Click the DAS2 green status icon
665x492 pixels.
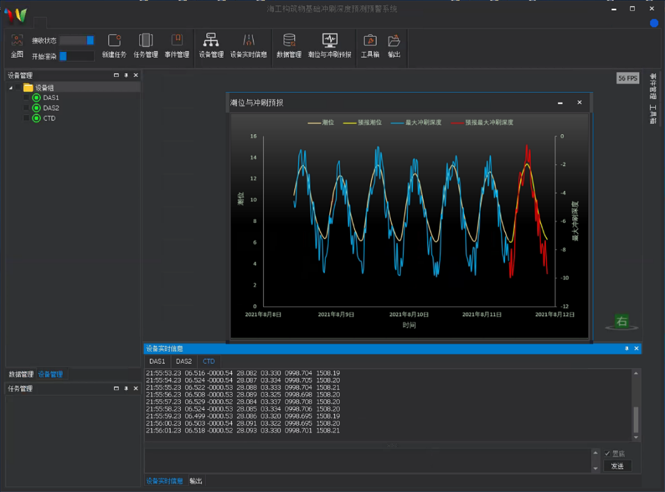coord(37,108)
